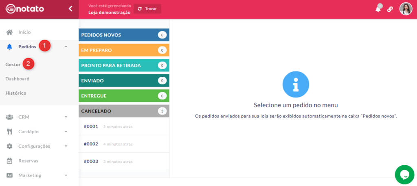This screenshot has height=186, width=417.
Task: Open the Dashboard menu item
Action: click(17, 79)
